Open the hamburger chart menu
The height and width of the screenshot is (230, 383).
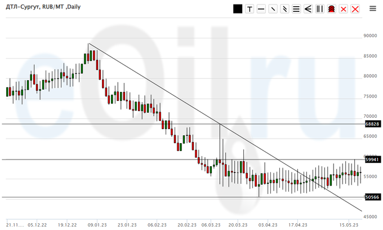pyautogui.click(x=372, y=8)
